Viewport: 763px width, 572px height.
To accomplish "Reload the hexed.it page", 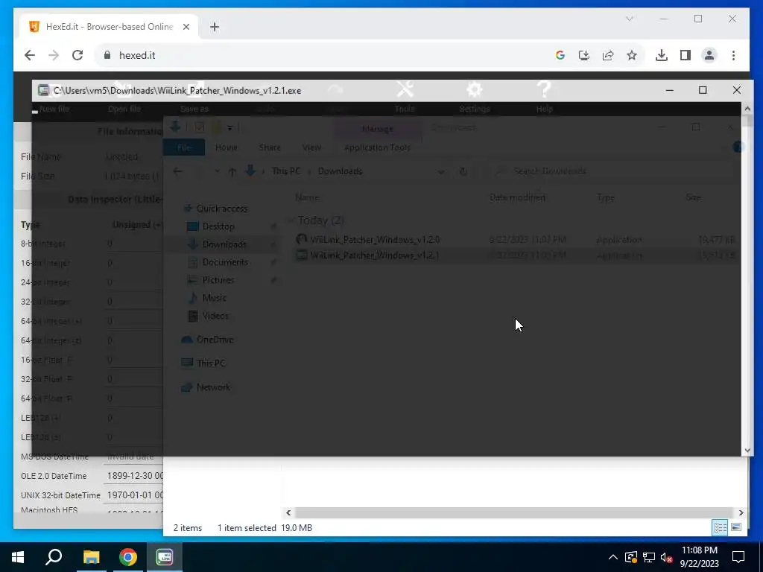I will [77, 55].
